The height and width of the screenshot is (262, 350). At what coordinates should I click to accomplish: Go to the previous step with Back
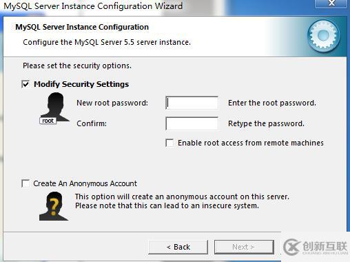178,247
